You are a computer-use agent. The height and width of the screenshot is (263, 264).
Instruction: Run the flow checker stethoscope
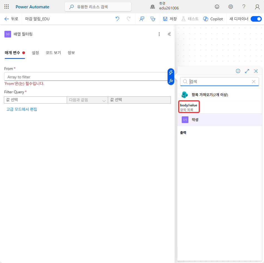click(153, 19)
